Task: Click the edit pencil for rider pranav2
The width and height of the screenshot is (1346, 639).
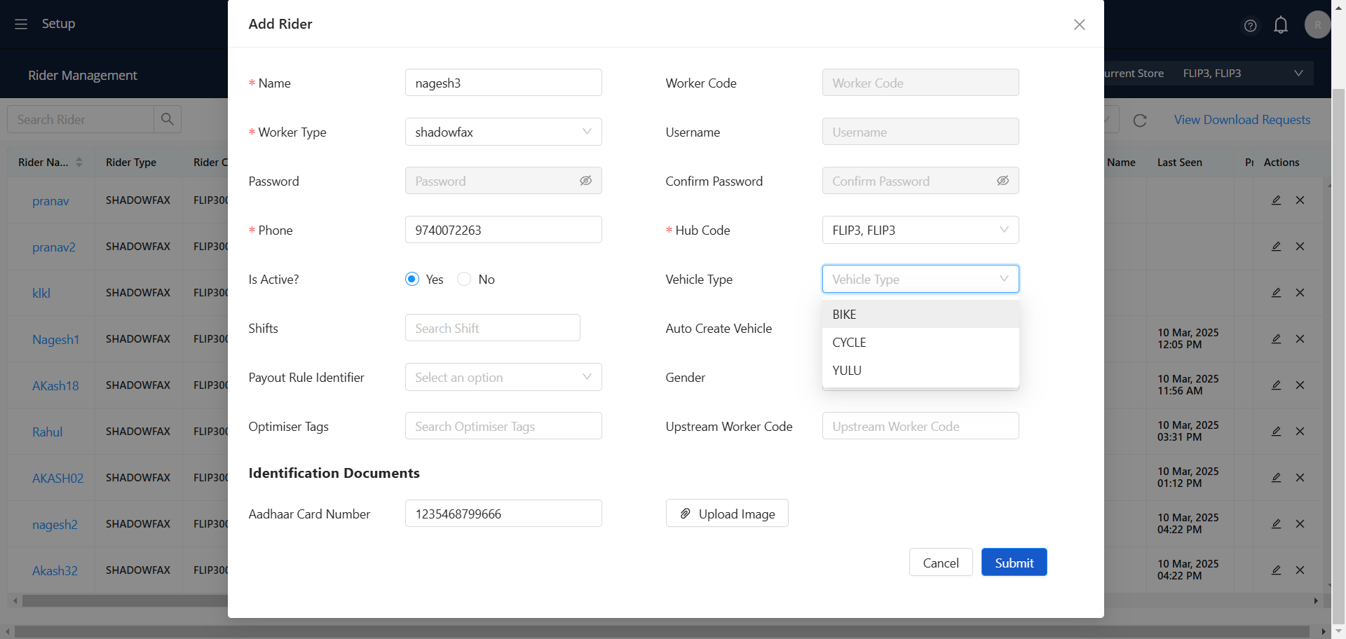Action: pos(1277,247)
